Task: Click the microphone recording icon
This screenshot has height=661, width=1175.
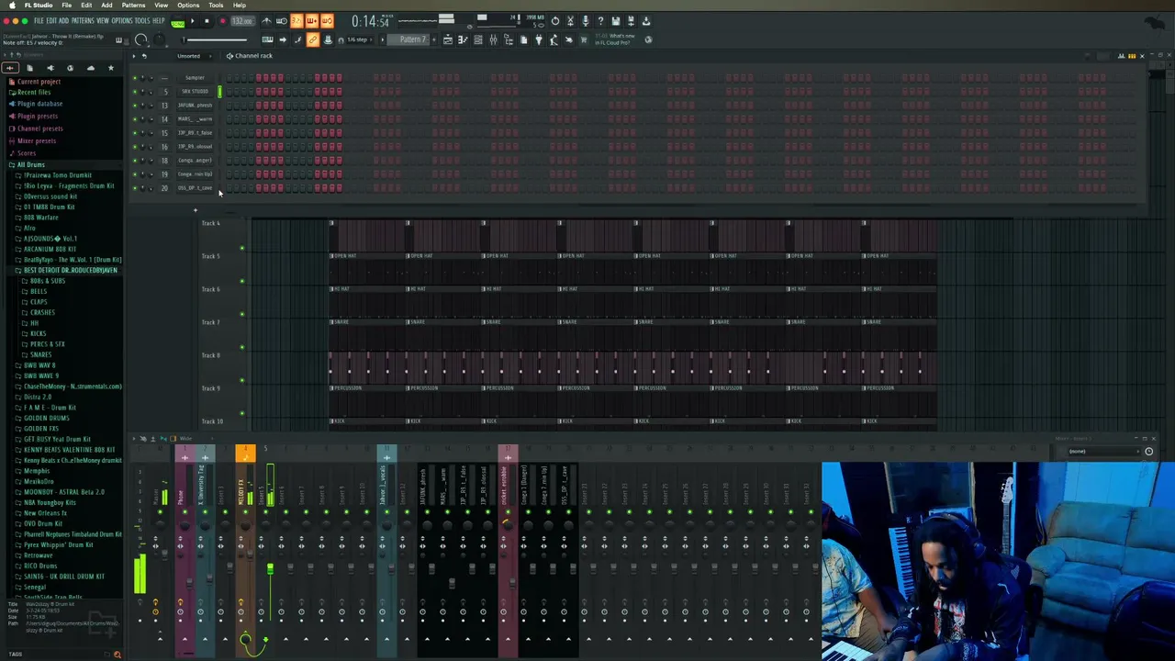Action: [586, 21]
